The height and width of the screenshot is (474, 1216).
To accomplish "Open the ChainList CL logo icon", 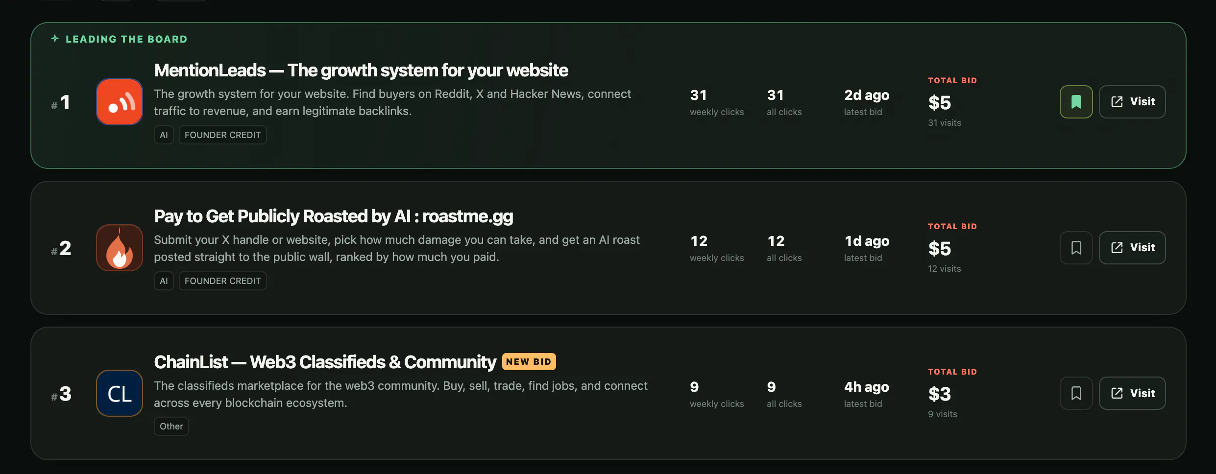I will click(x=120, y=393).
